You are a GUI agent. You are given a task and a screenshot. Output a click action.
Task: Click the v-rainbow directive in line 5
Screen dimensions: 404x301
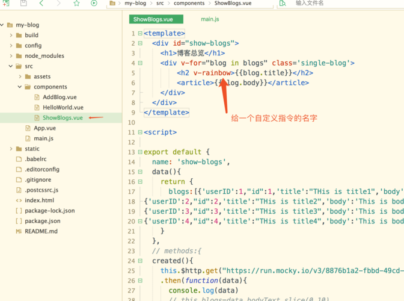click(212, 73)
